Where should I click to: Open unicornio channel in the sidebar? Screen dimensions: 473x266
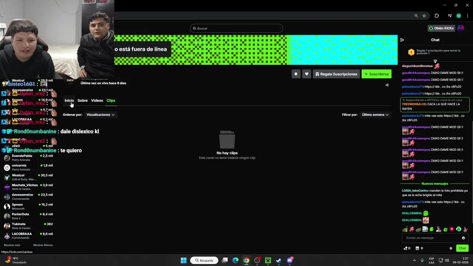pyautogui.click(x=29, y=167)
